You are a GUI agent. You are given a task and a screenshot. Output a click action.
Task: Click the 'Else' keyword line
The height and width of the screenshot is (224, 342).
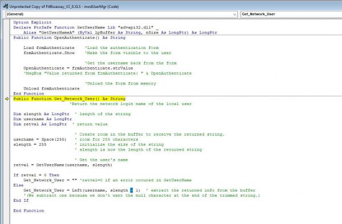[18, 185]
